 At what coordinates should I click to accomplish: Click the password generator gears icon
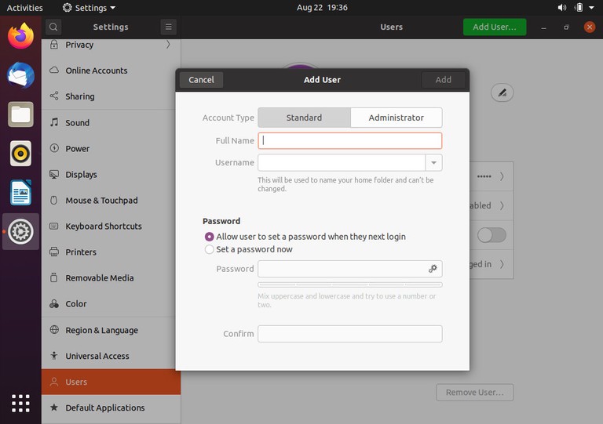[433, 269]
